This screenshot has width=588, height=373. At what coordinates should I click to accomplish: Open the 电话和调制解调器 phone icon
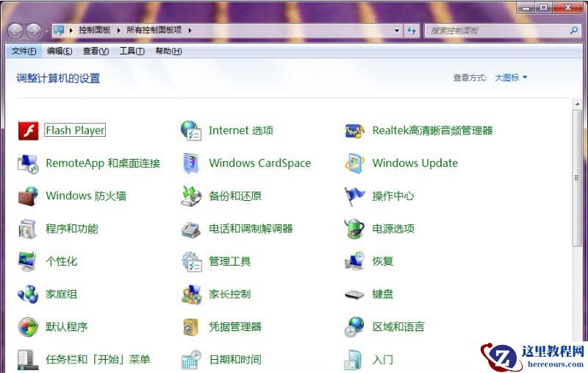(x=191, y=230)
